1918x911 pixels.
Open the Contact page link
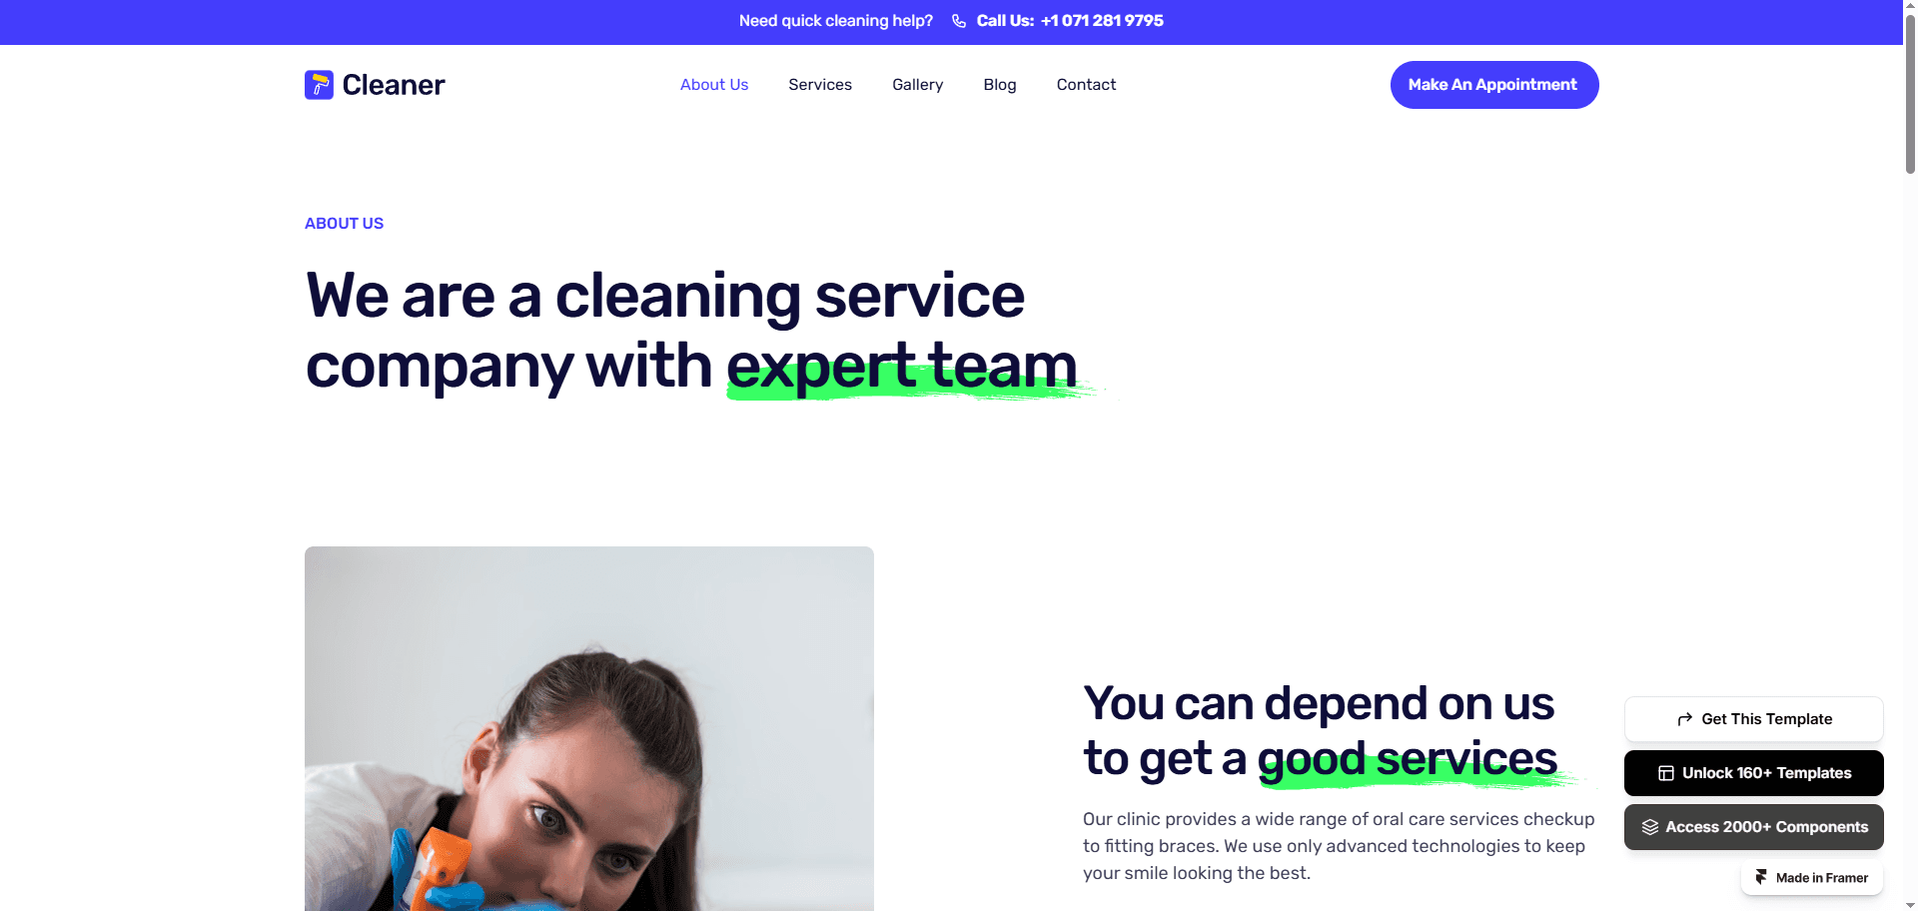click(x=1086, y=85)
